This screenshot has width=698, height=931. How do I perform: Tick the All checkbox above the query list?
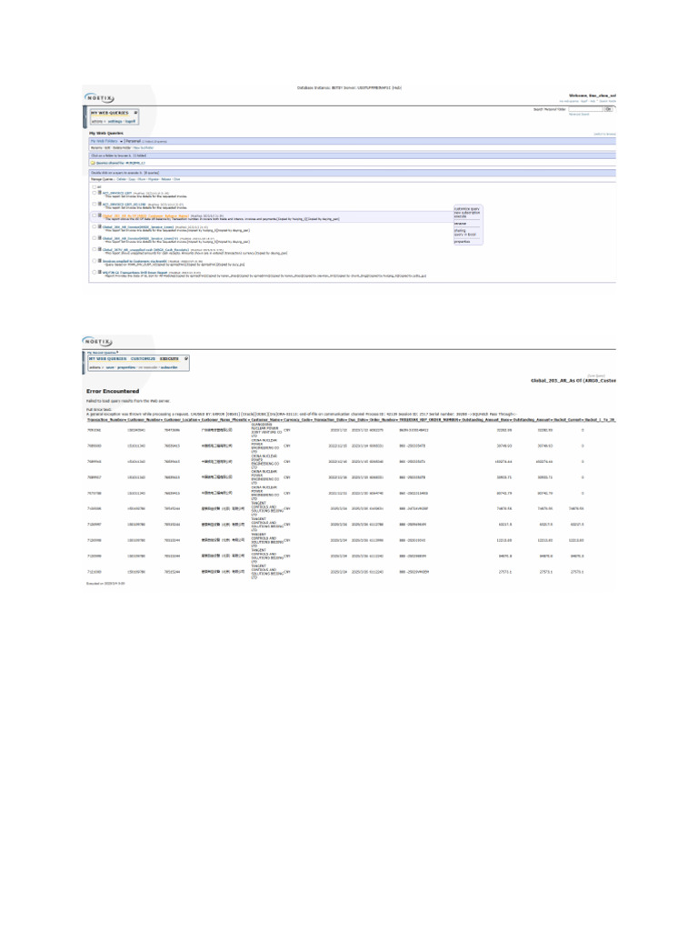pyautogui.click(x=94, y=187)
